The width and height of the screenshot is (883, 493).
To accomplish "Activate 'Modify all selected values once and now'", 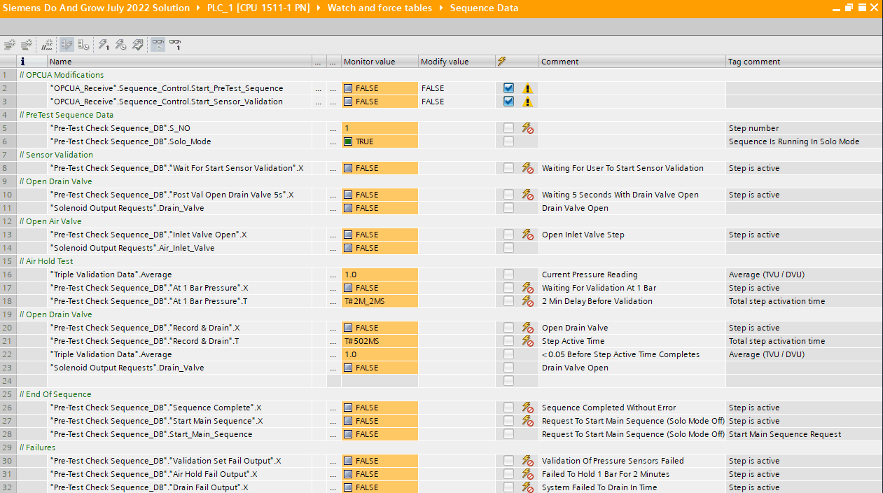I will click(x=103, y=44).
